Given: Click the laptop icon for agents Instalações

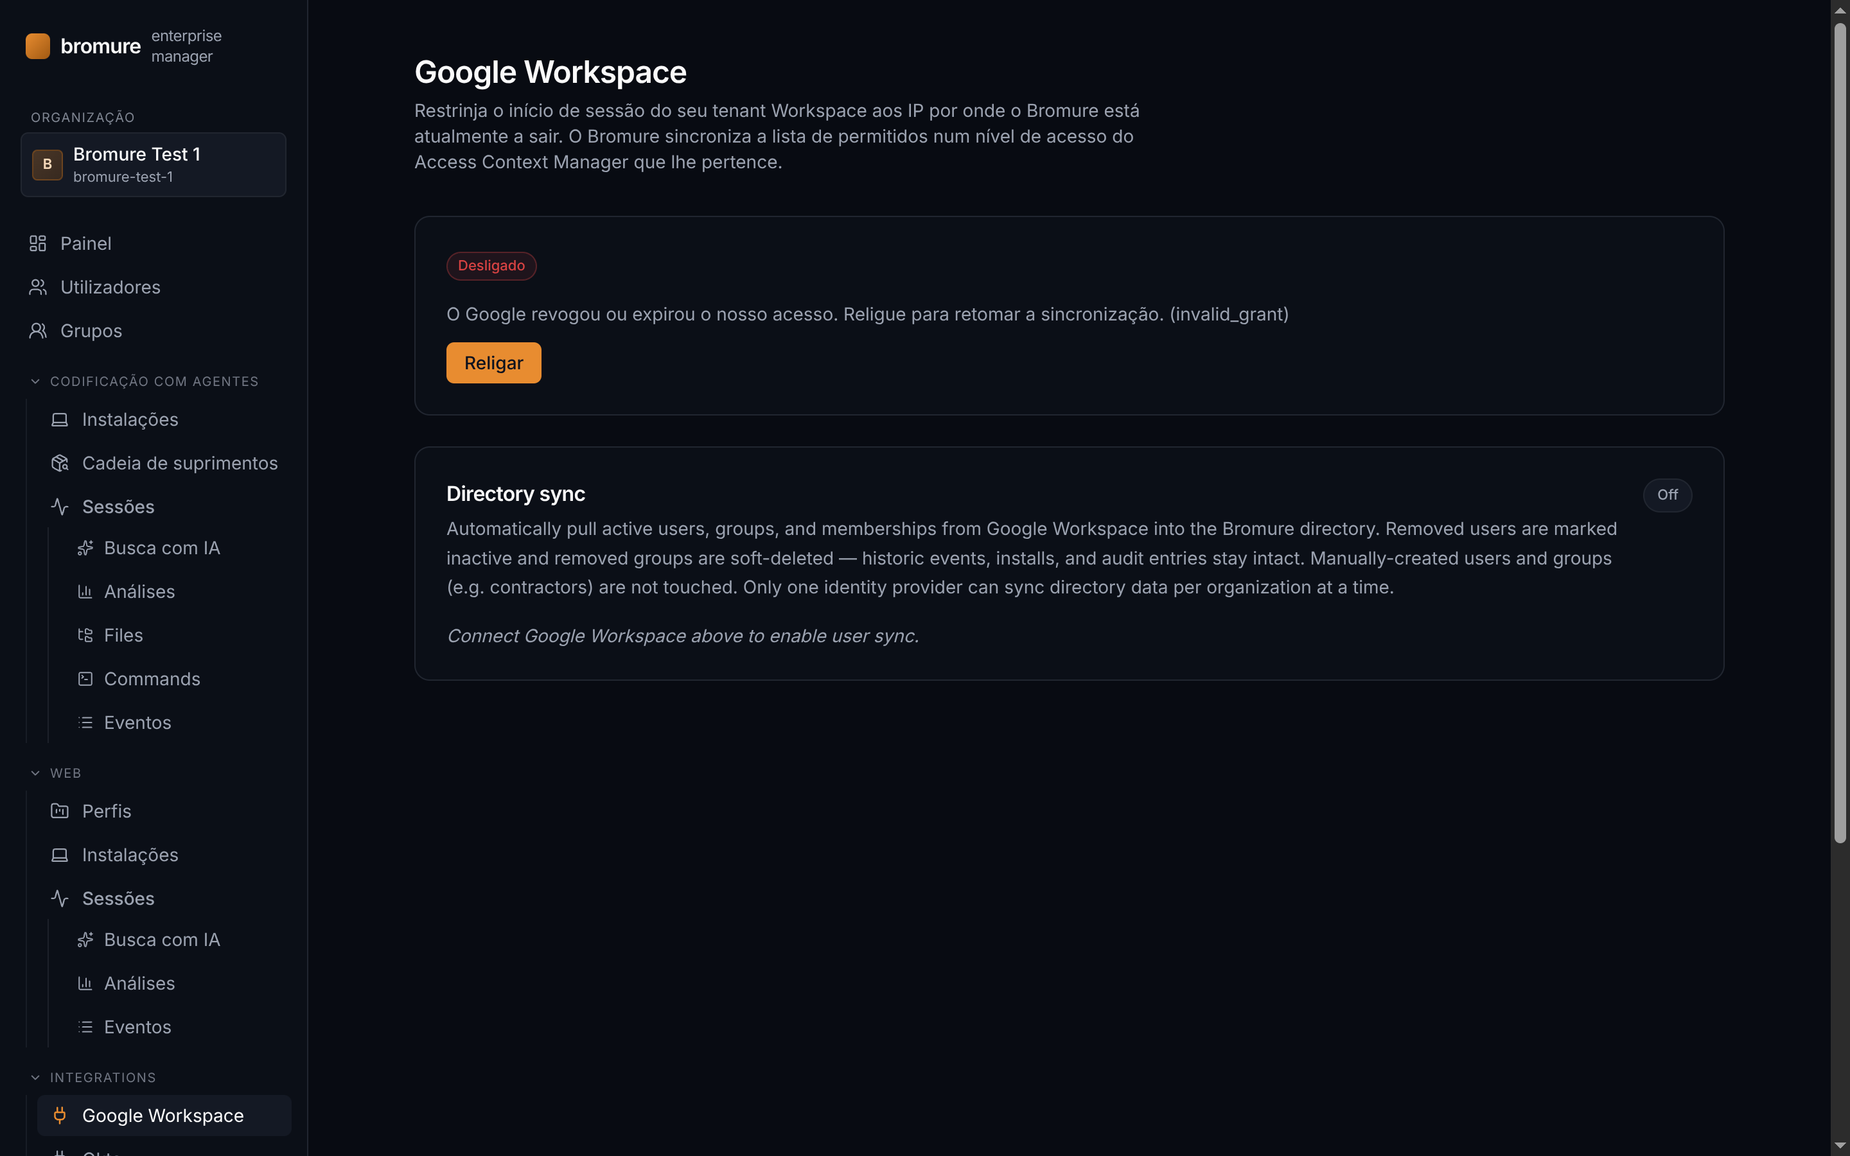Looking at the screenshot, I should pyautogui.click(x=60, y=419).
